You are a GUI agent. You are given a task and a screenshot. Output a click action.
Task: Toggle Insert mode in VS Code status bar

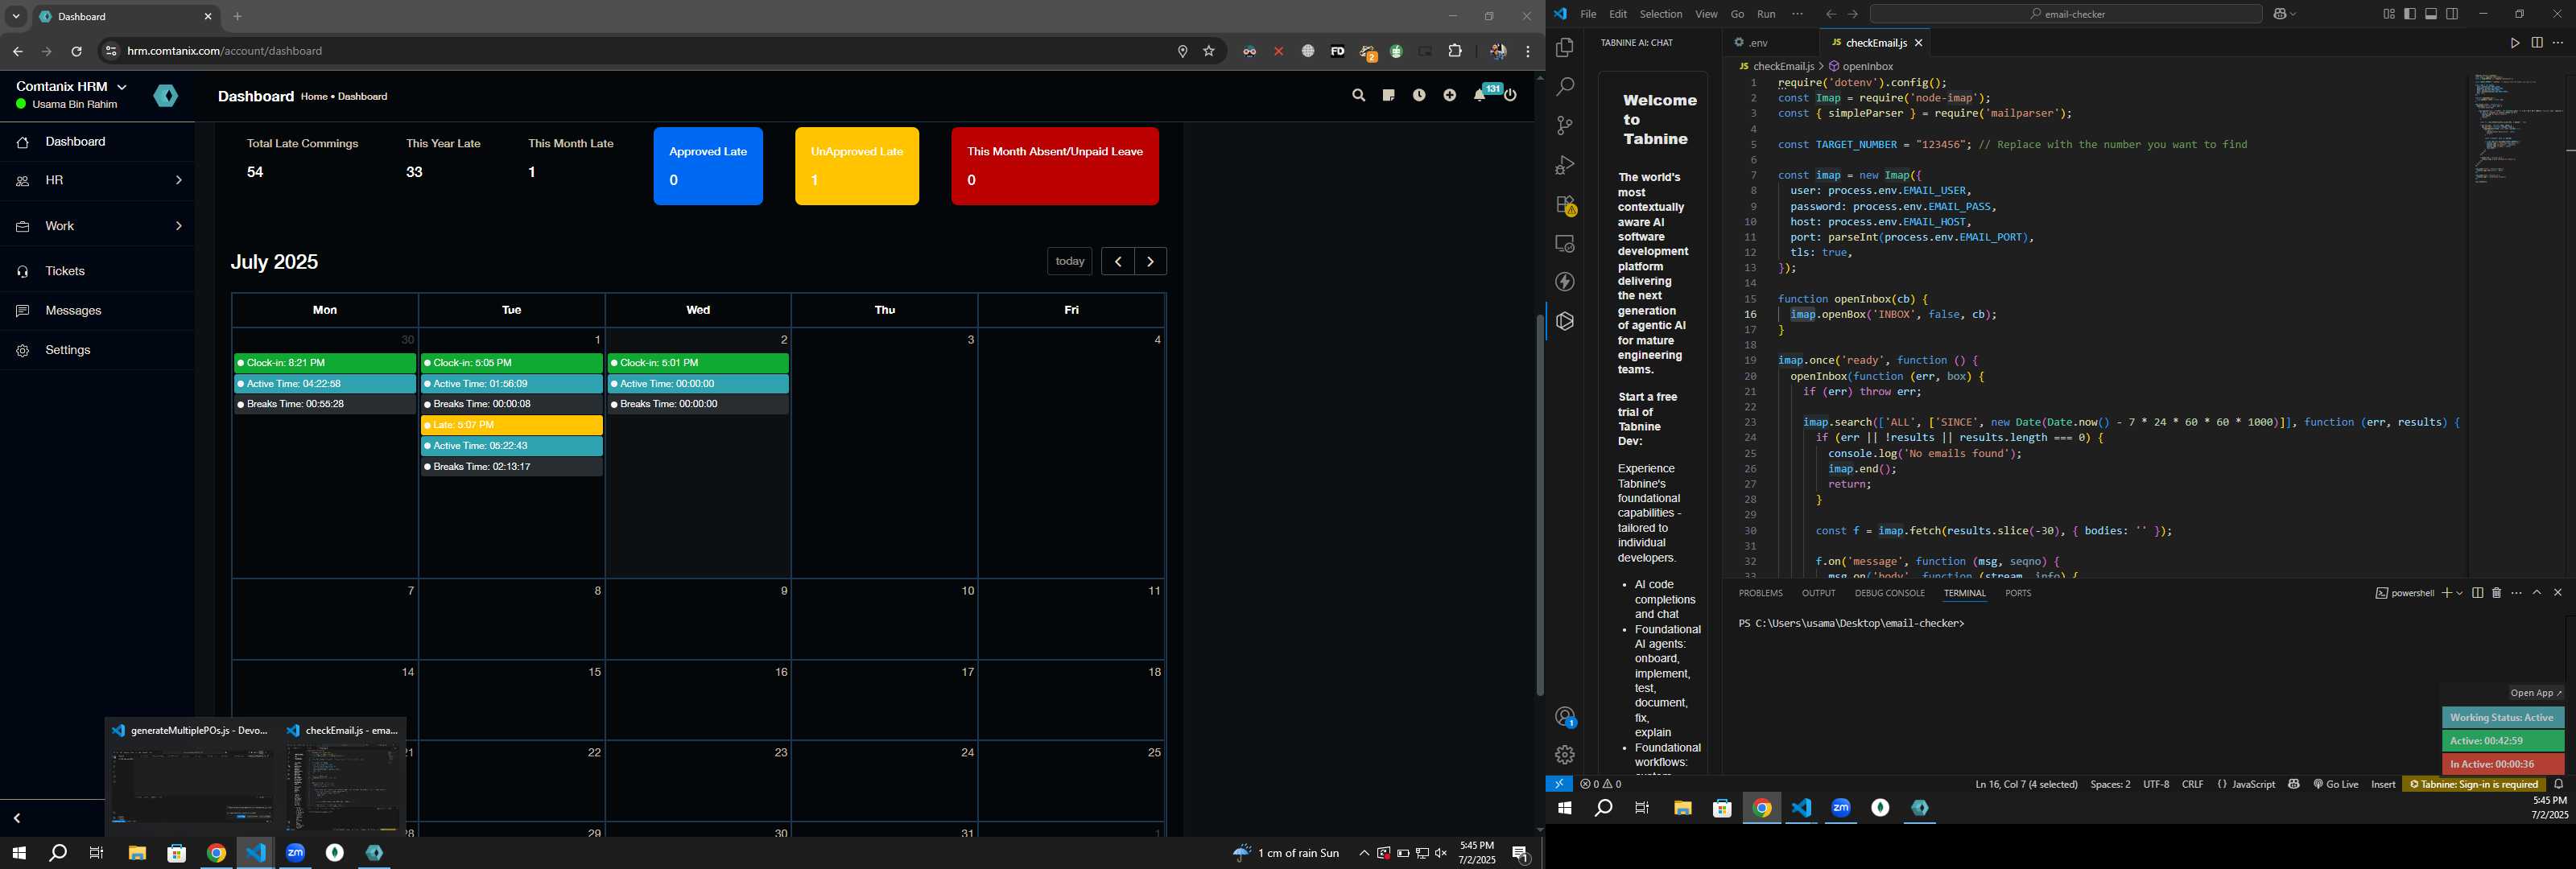pos(2382,785)
